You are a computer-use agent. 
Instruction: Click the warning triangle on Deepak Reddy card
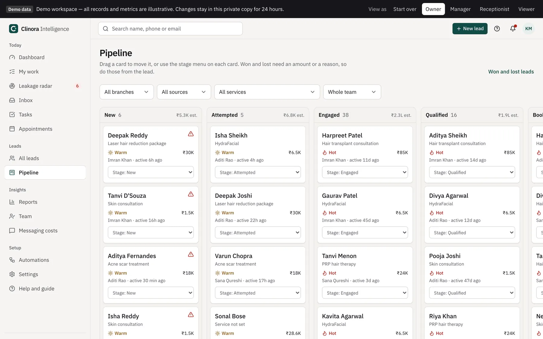point(191,134)
